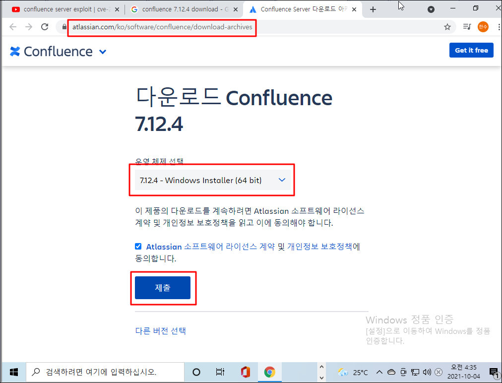Close the YouTube confluence server exploit tab

point(117,9)
